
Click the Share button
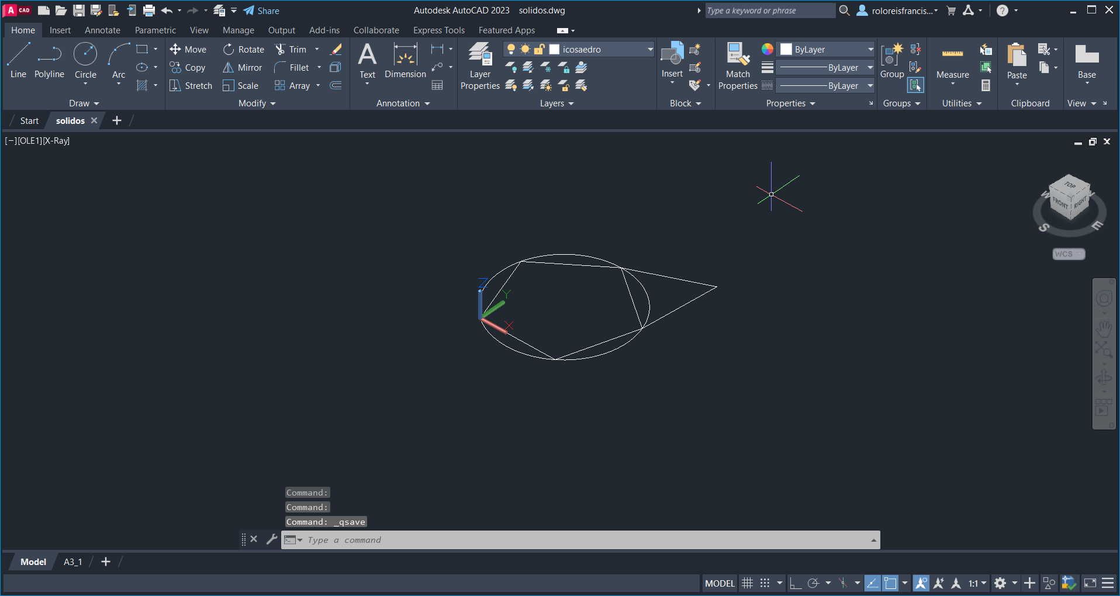pos(261,11)
